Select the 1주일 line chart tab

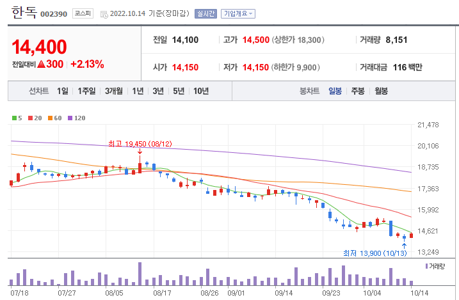(86, 91)
